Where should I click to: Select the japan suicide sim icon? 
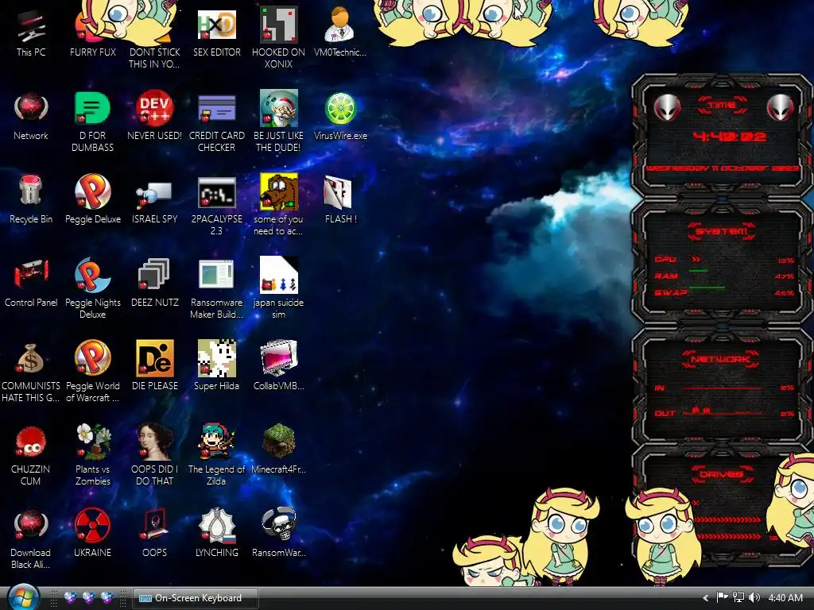pyautogui.click(x=278, y=274)
